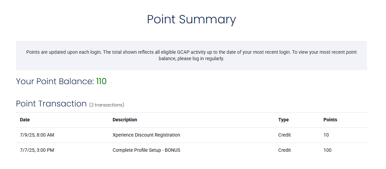Viewport: 386px width, 169px height.
Task: Click Credit type in Profile Setup row
Action: coord(284,150)
